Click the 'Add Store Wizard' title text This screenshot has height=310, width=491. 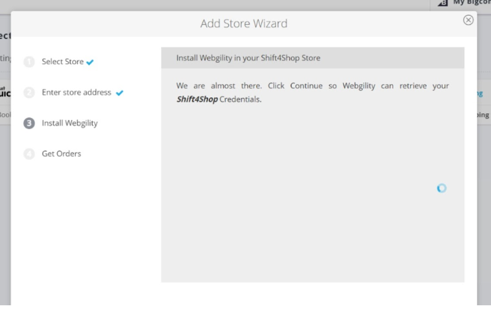(x=244, y=24)
